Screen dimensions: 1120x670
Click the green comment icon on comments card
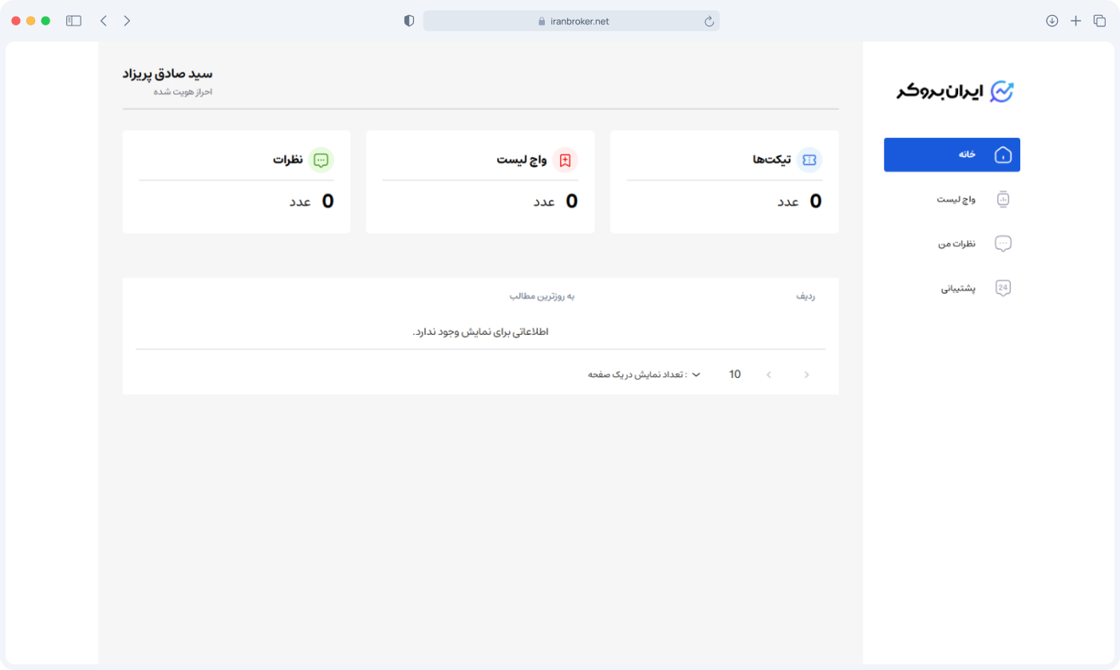pos(321,160)
